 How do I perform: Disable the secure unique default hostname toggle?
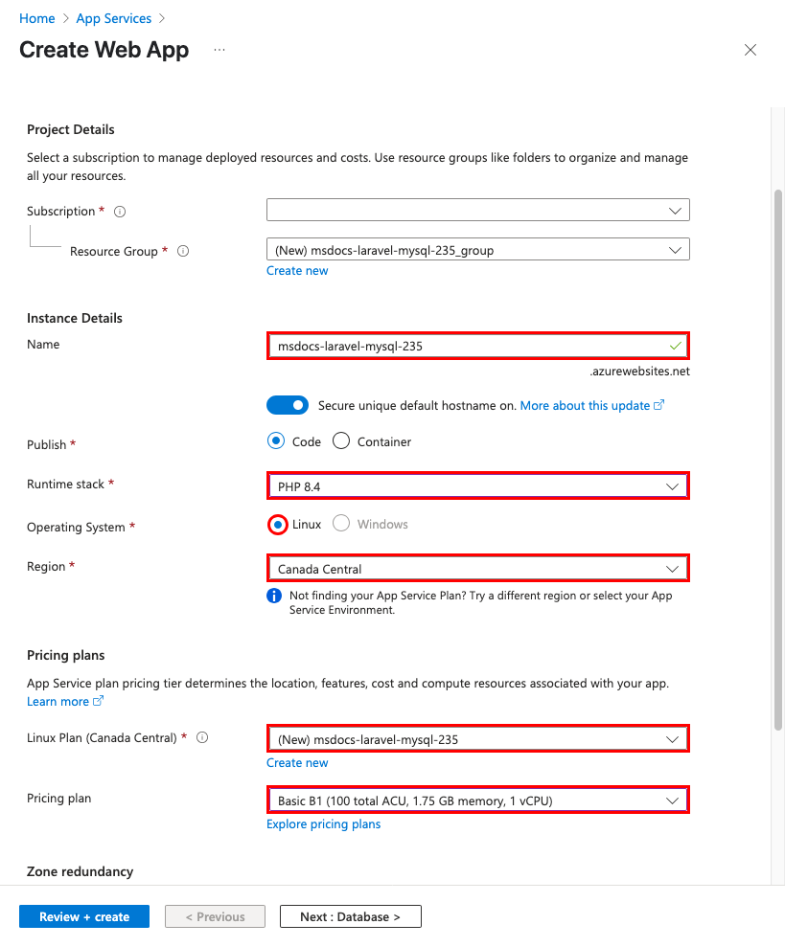click(x=288, y=404)
